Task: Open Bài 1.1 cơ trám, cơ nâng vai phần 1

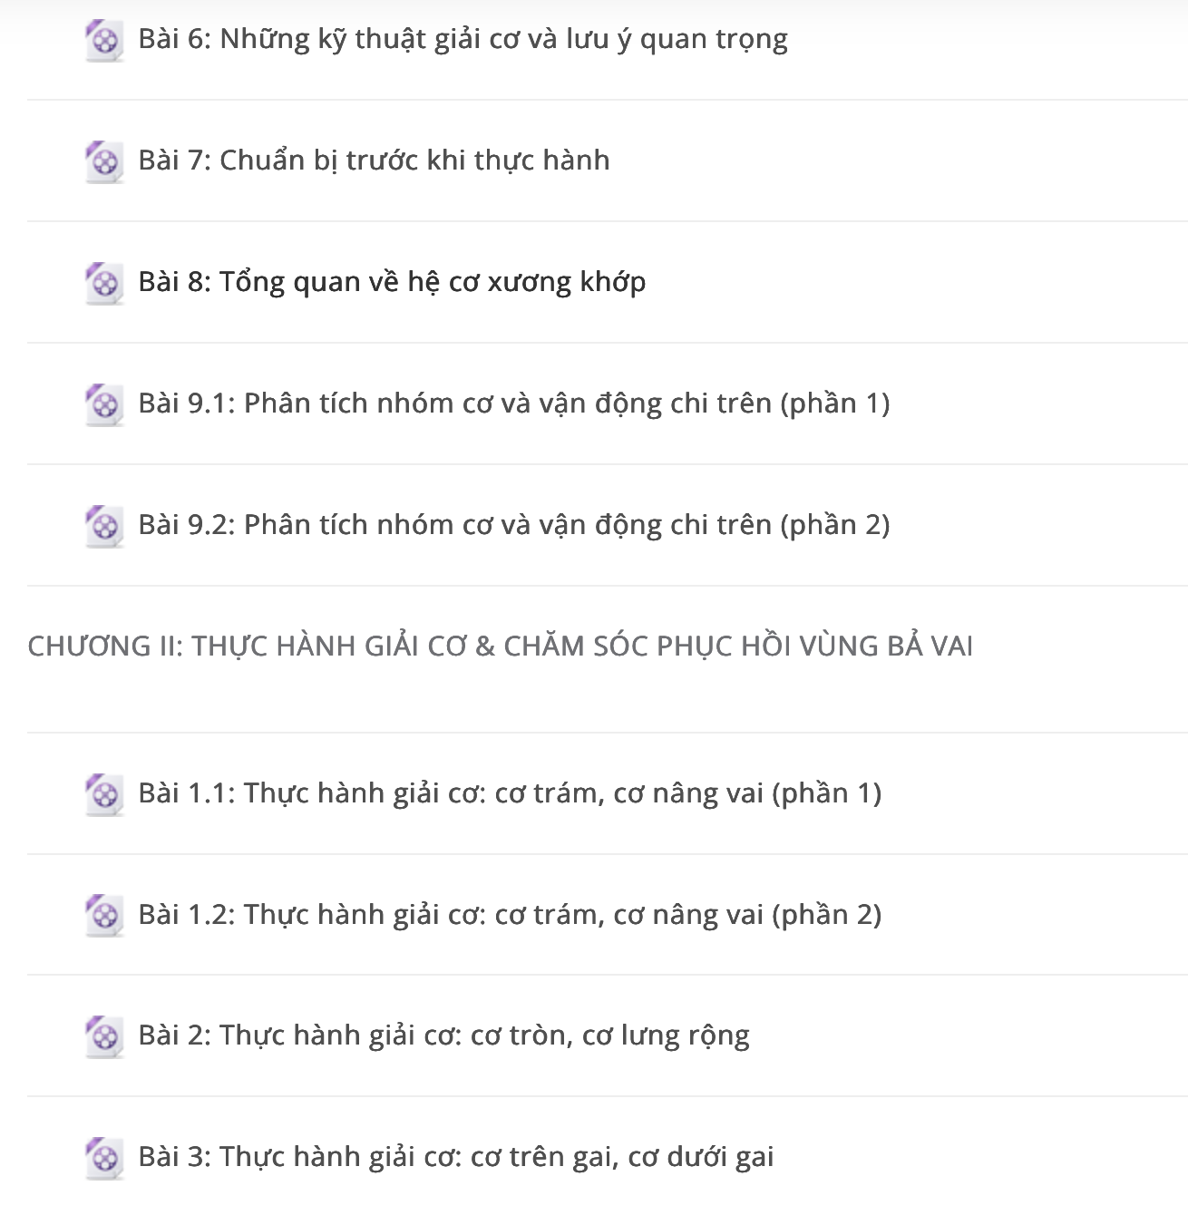Action: pos(510,793)
